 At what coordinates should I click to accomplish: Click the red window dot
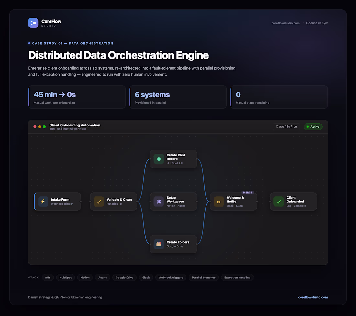pyautogui.click(x=35, y=127)
